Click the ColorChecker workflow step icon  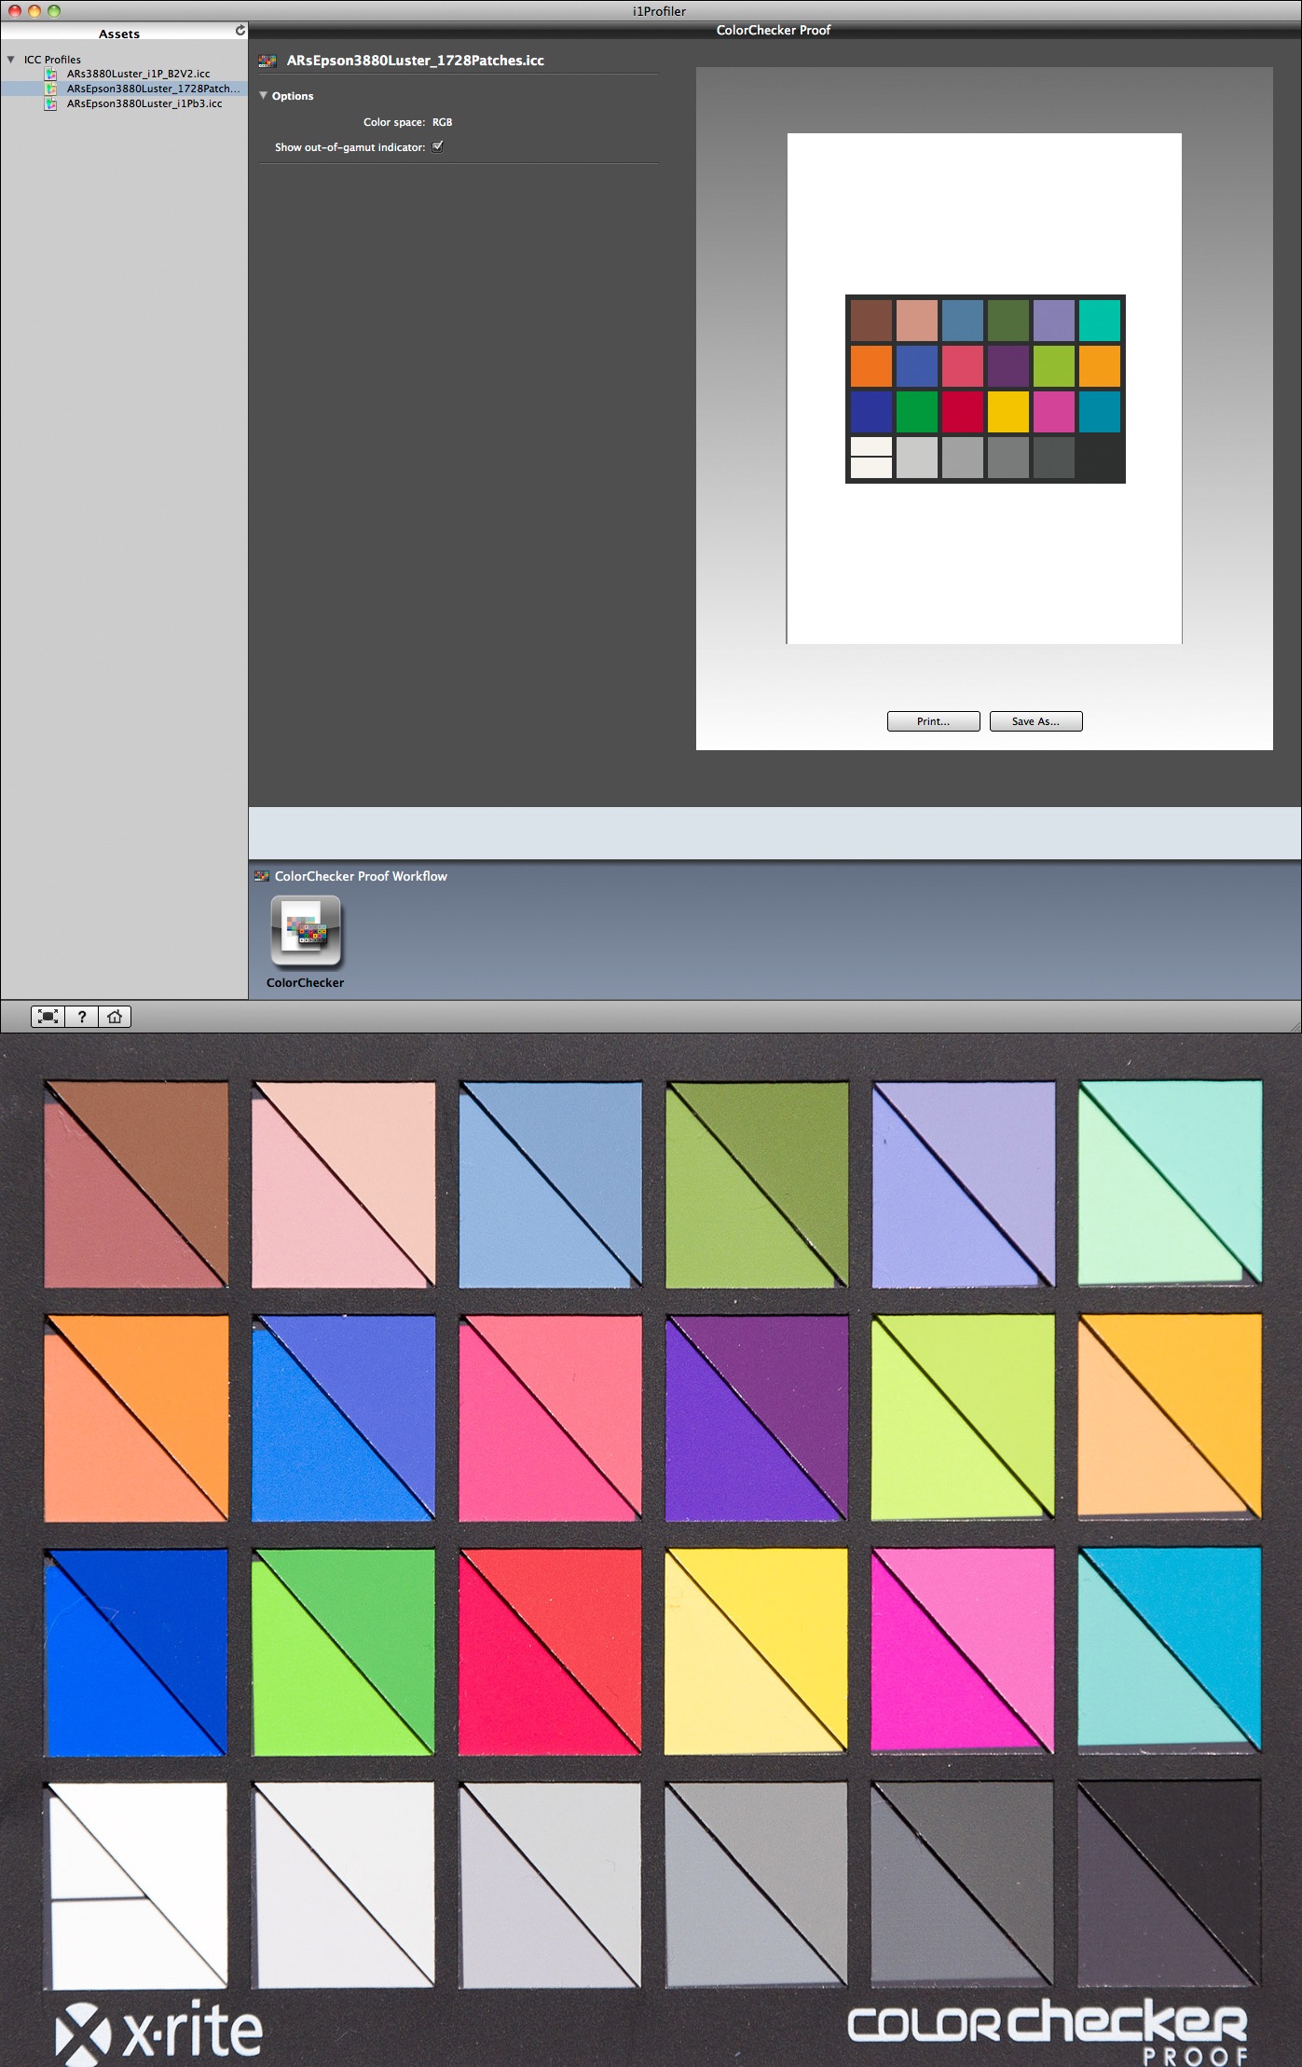click(306, 931)
